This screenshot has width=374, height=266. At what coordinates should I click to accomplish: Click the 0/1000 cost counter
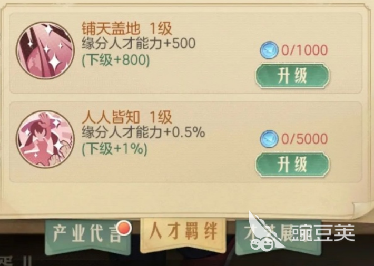pos(304,50)
